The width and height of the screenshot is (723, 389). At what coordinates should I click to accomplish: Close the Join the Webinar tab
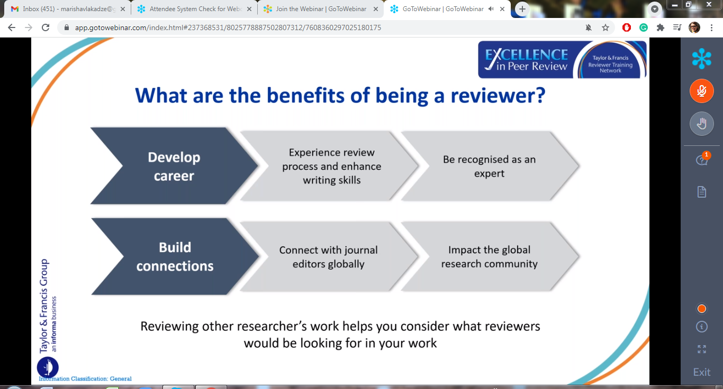375,9
